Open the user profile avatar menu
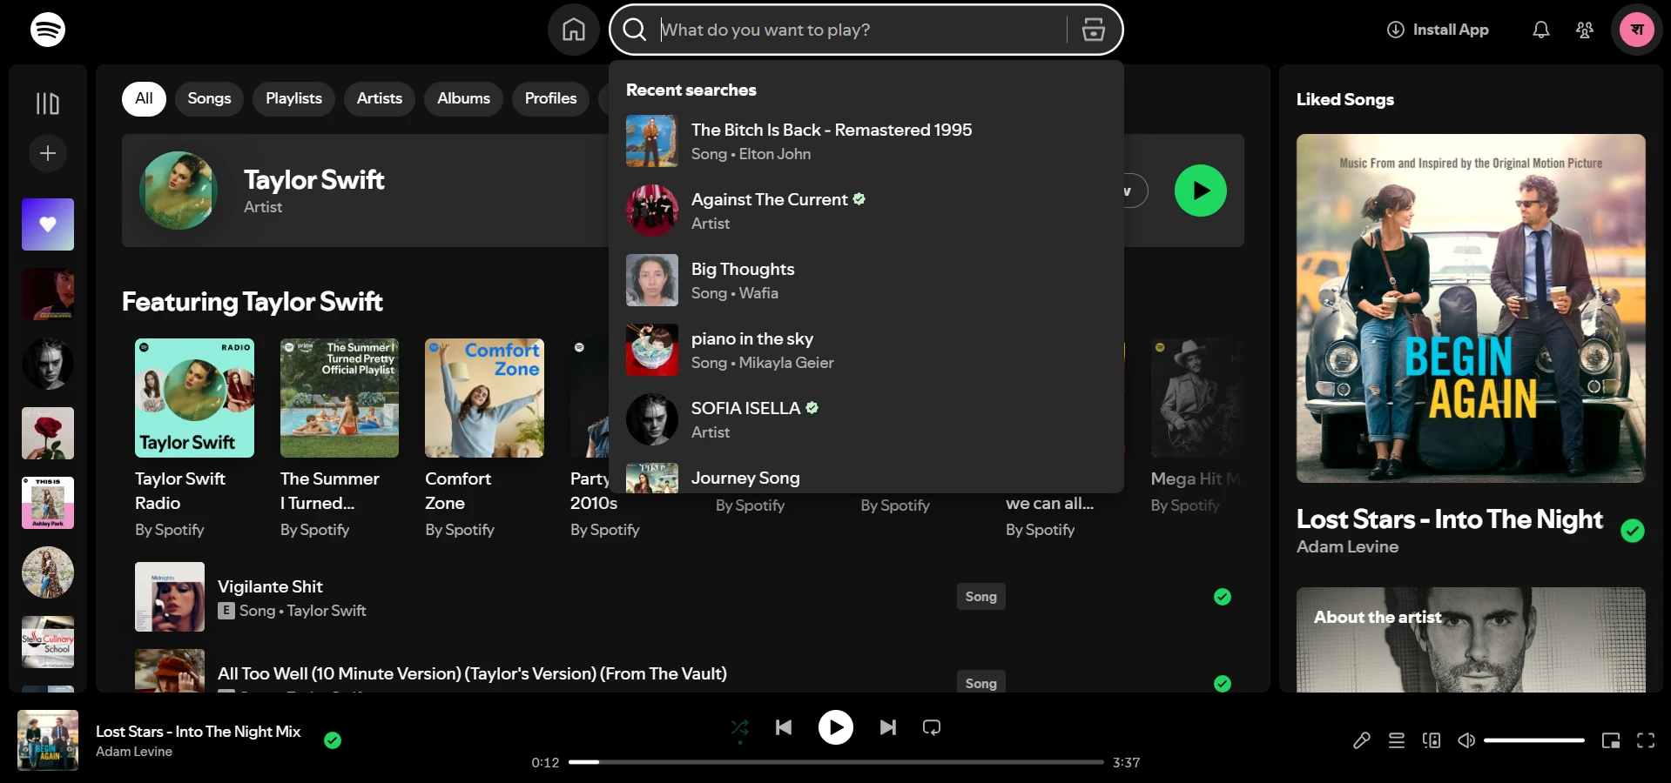 point(1637,30)
